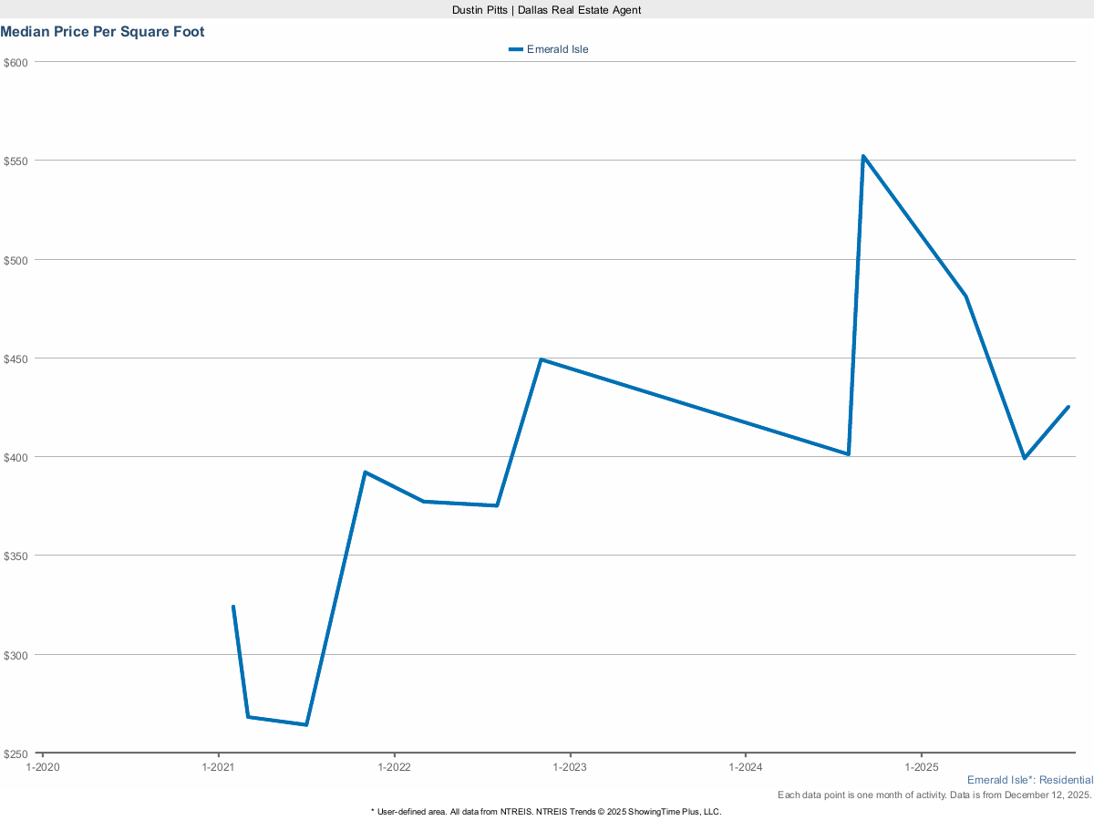Click the Median Price Per Square Foot title
This screenshot has width=1094, height=821.
coord(102,32)
